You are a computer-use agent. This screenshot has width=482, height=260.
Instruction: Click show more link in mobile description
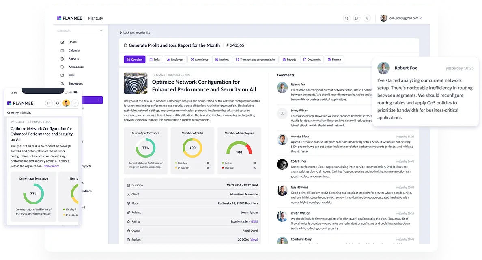tap(52, 166)
